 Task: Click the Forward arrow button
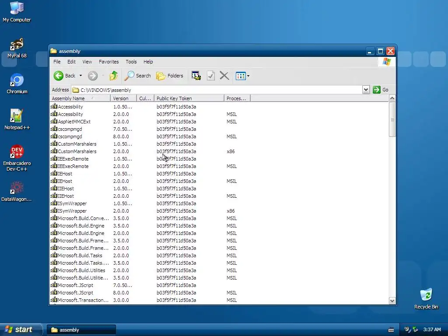point(93,76)
